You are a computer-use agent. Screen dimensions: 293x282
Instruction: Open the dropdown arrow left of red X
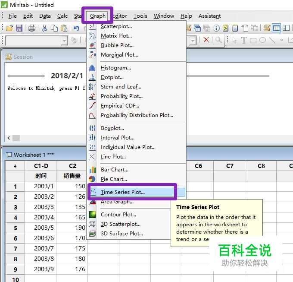click(193, 41)
